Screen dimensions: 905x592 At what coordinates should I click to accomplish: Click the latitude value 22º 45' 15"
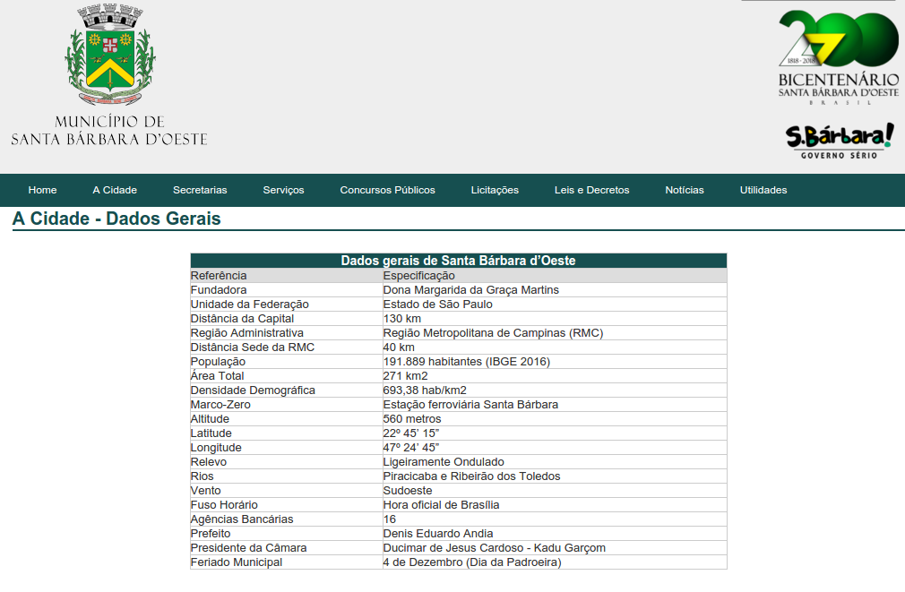(411, 433)
